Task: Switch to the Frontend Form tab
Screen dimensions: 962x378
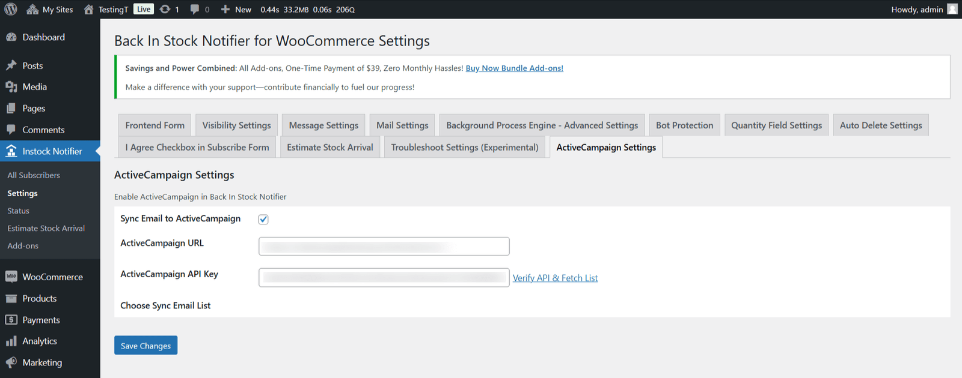Action: coord(155,125)
